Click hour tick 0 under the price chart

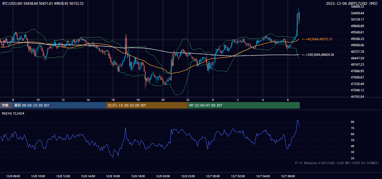(x=213, y=100)
